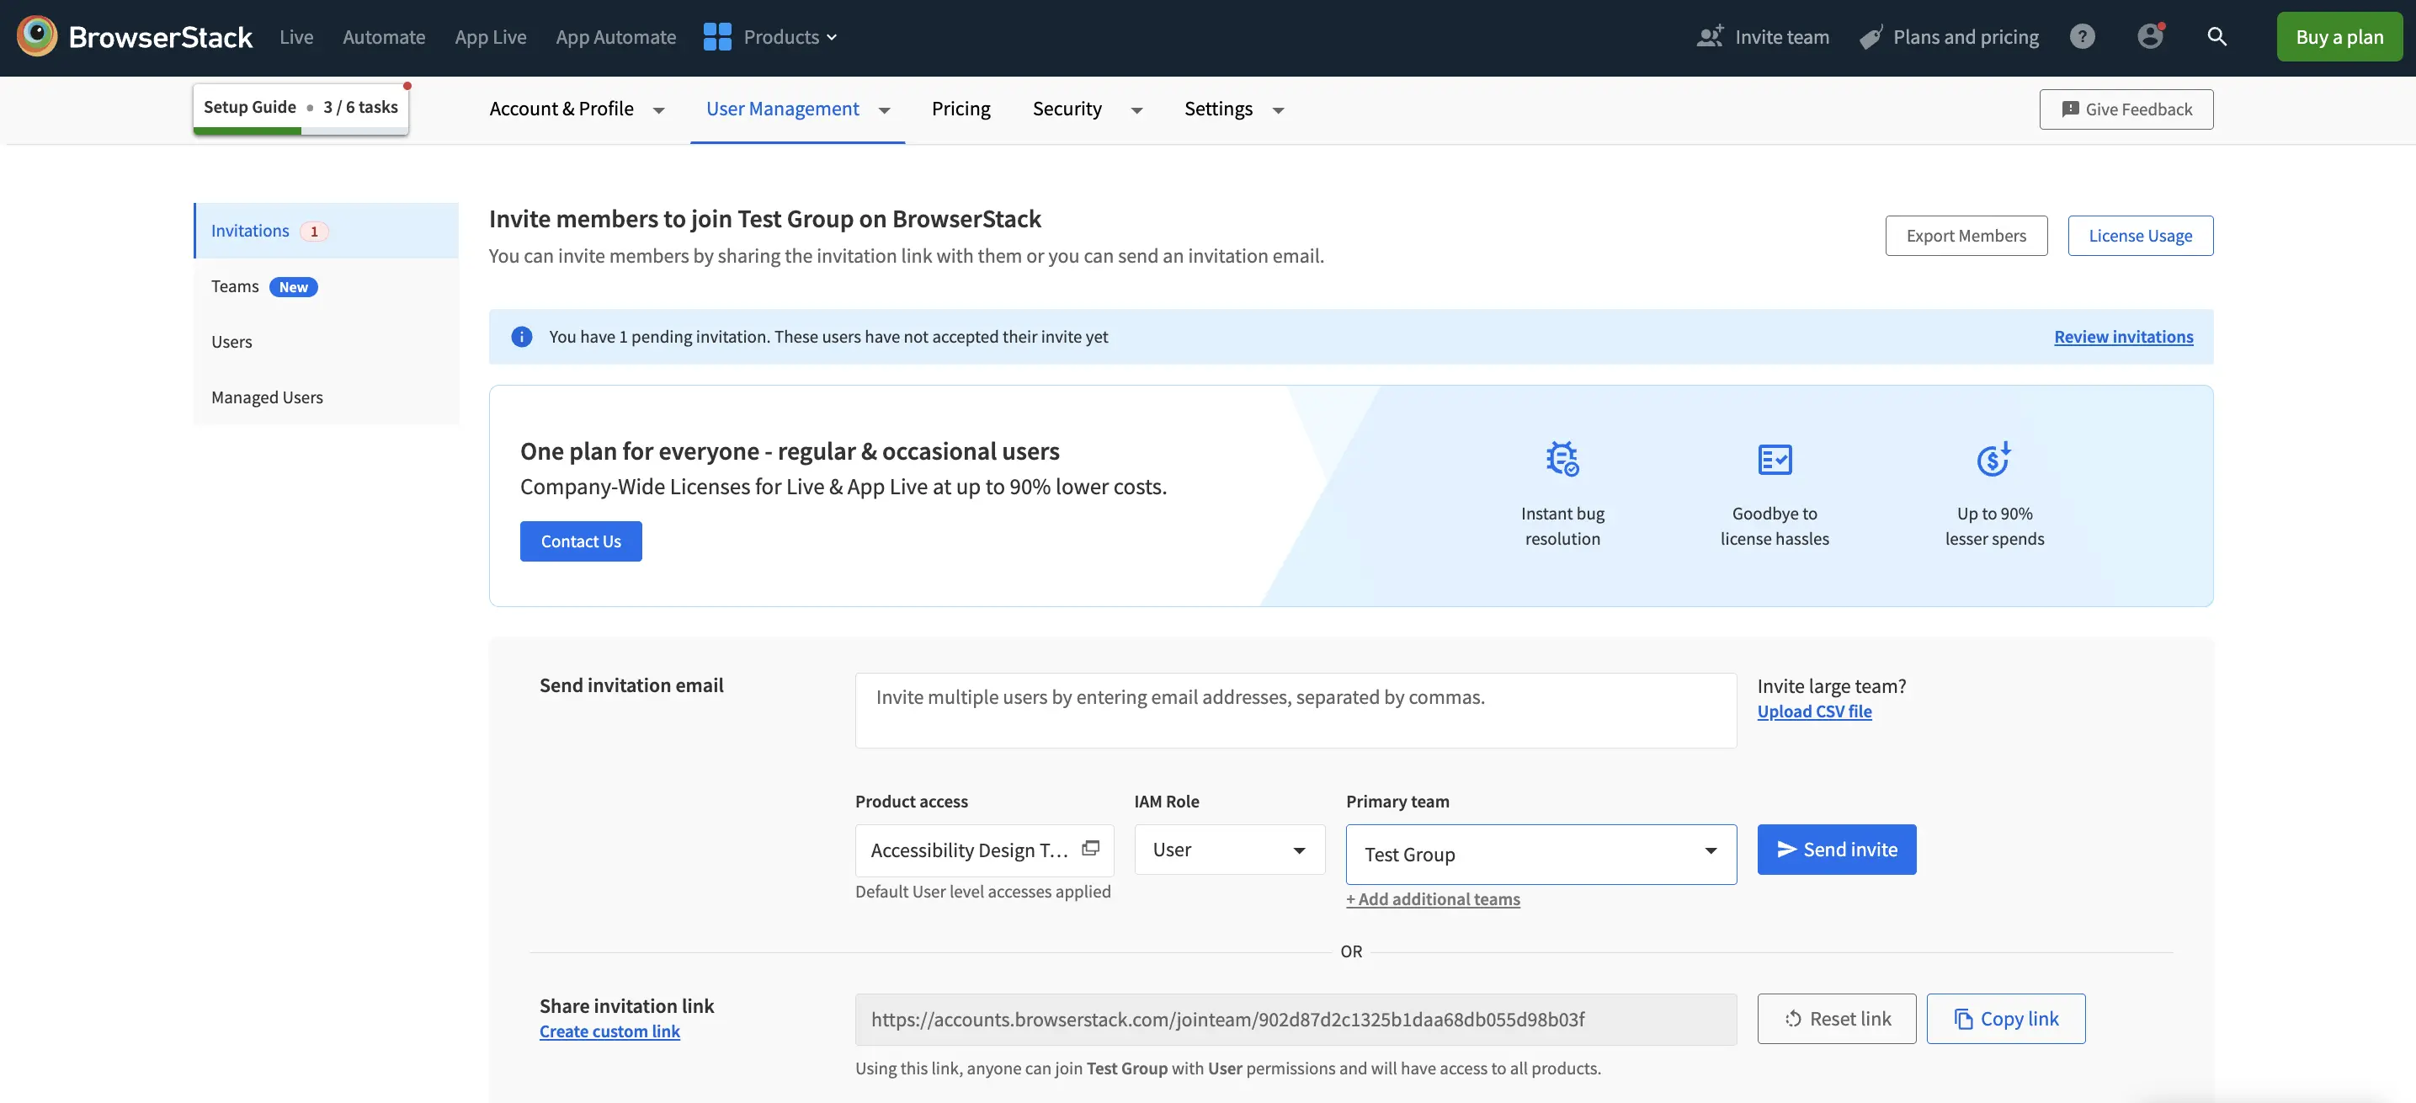Click the Upload CSV file link
Screen dimensions: 2416x1103
(1814, 711)
